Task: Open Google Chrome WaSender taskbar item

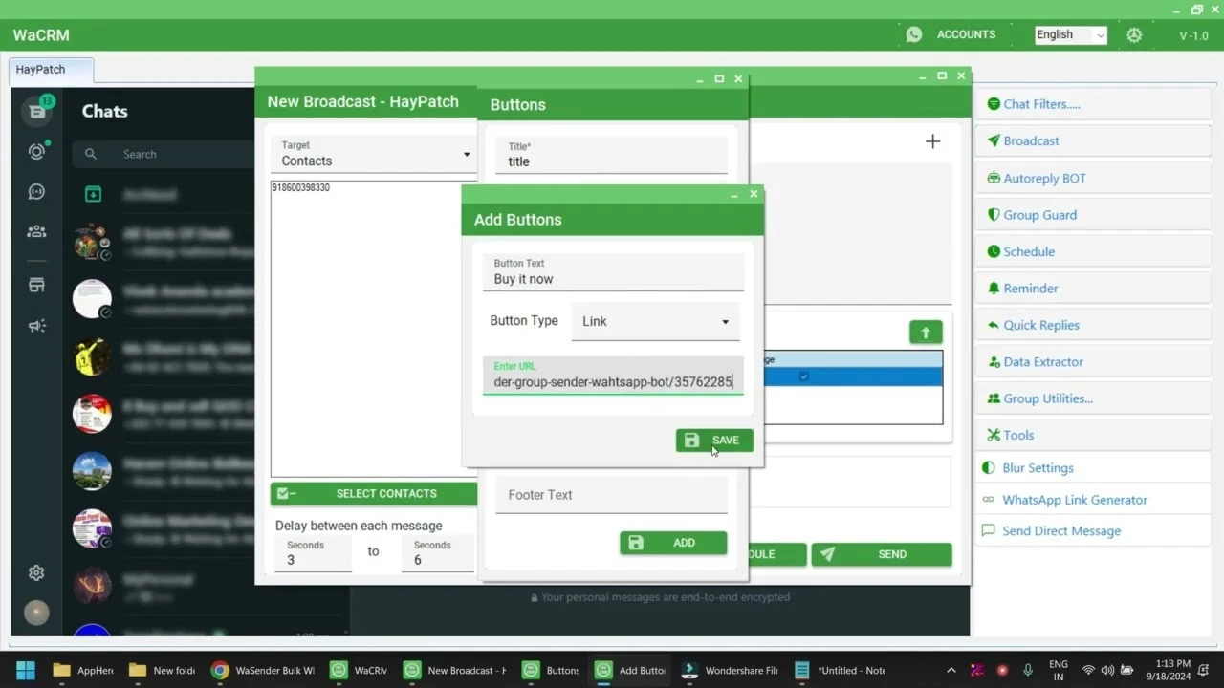Action: coord(263,670)
